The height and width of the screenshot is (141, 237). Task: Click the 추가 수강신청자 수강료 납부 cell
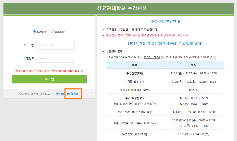click(135, 112)
